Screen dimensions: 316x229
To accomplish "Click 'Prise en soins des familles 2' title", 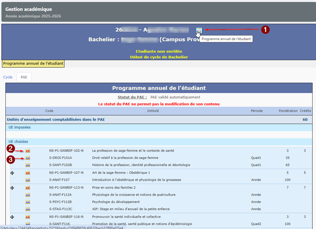I will [x=114, y=187].
